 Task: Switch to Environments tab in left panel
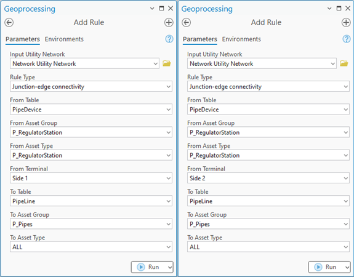(64, 39)
